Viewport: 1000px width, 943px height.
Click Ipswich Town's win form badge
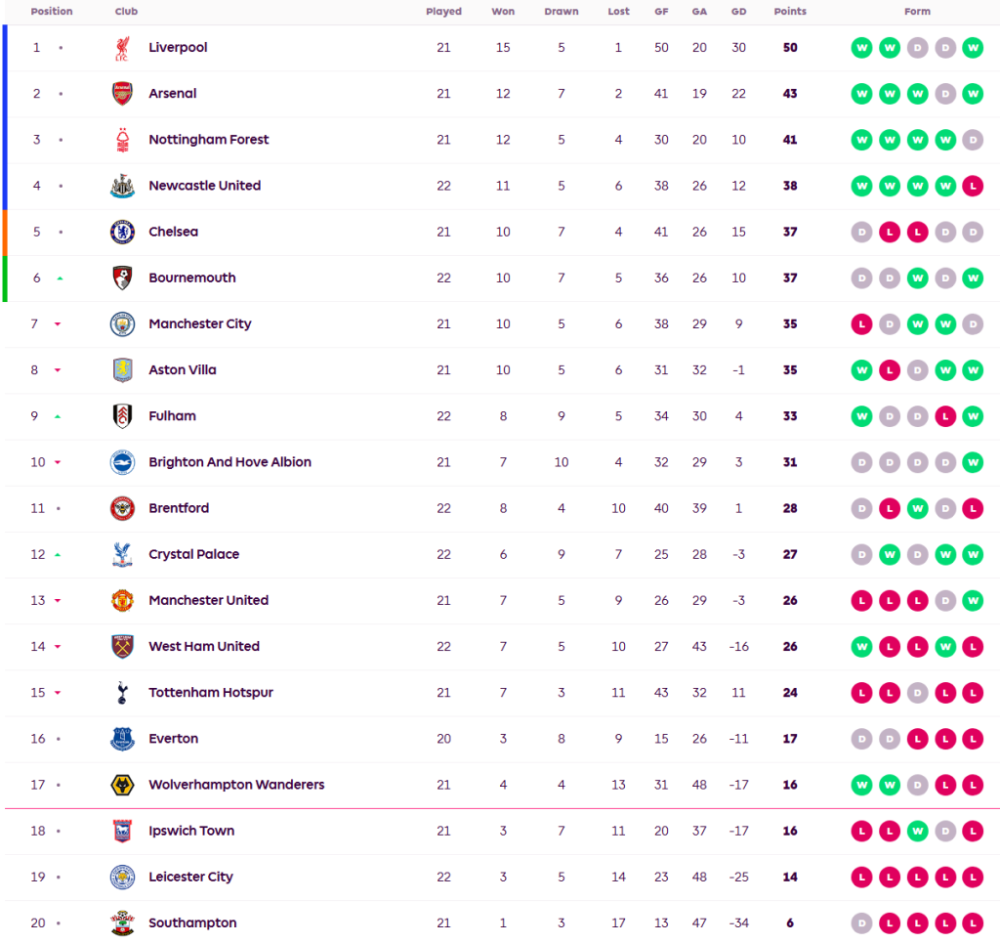point(916,831)
